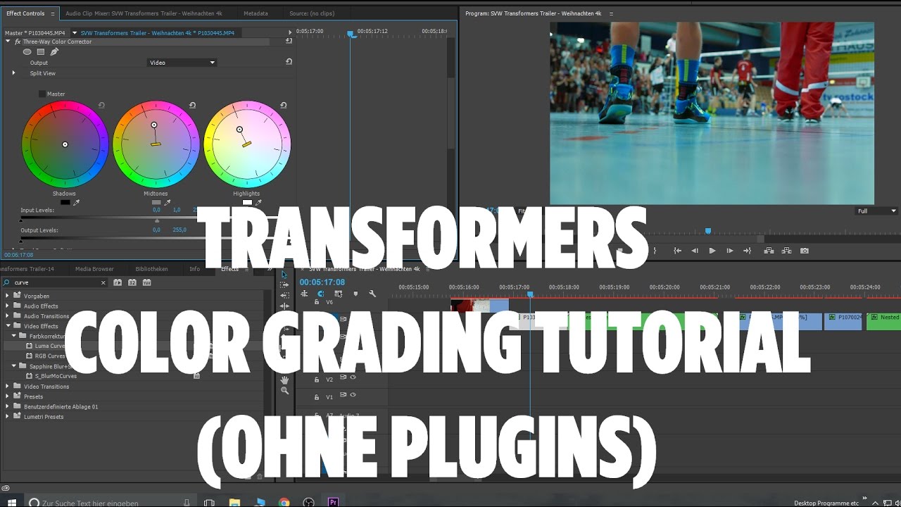Switch to the Audio Clip Mixer tab
901x507 pixels.
143,13
